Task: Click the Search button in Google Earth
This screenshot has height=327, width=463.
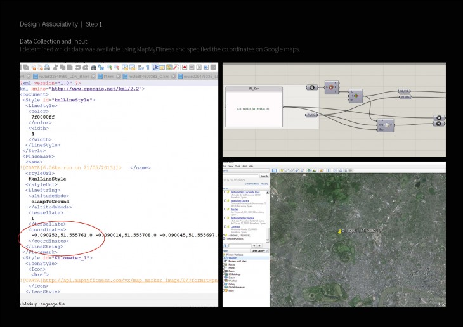Action: 264,176
